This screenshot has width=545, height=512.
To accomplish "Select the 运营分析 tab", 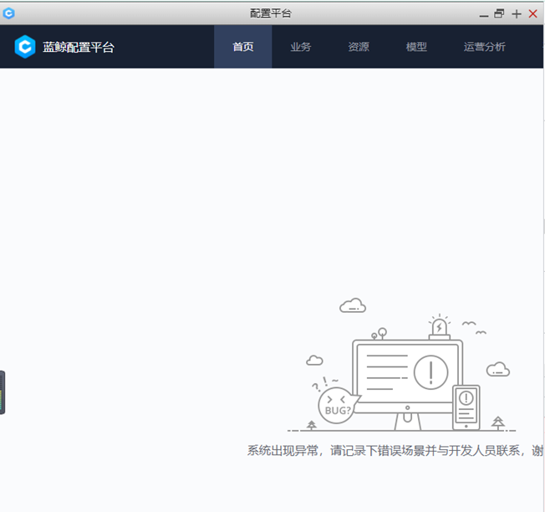I will [x=484, y=47].
